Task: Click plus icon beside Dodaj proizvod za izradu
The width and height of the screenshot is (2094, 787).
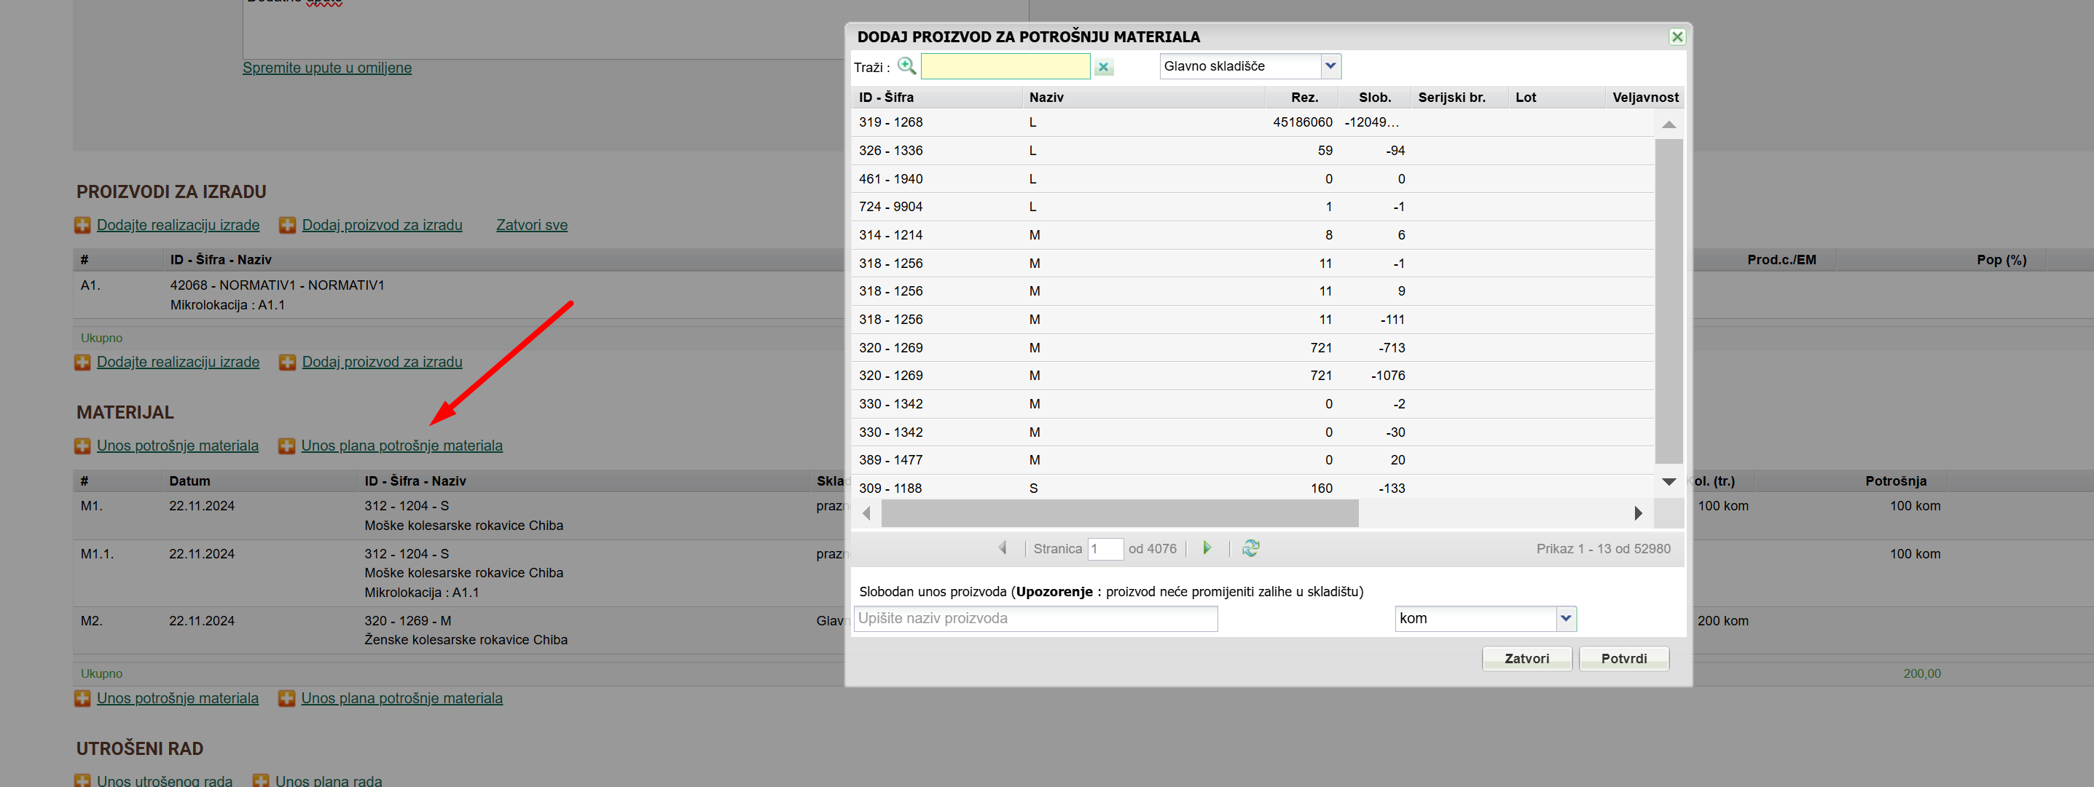Action: coord(287,226)
